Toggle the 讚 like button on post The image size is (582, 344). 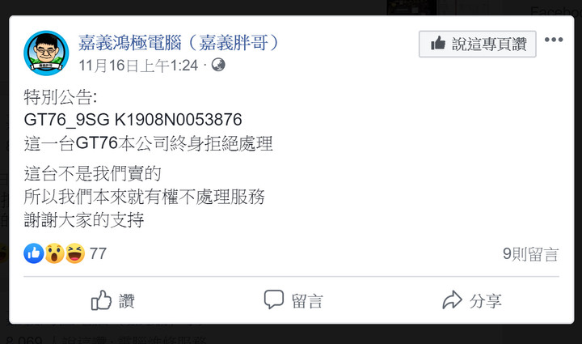point(113,300)
